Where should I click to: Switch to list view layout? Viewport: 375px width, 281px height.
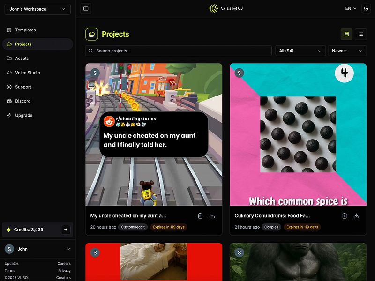(x=360, y=34)
